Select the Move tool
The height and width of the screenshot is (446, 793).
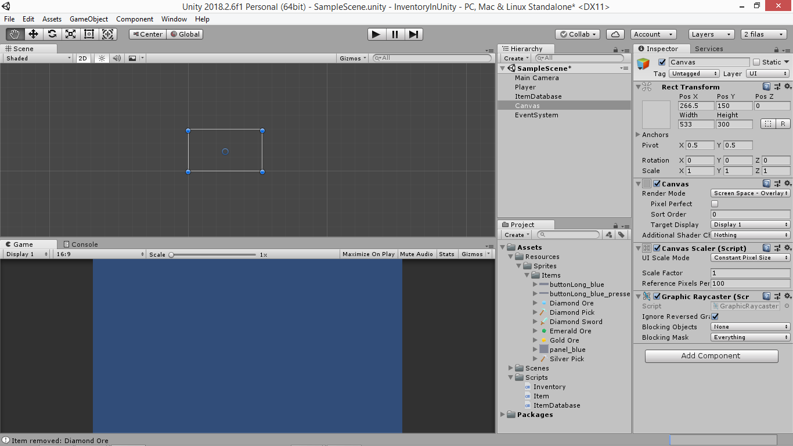tap(33, 34)
